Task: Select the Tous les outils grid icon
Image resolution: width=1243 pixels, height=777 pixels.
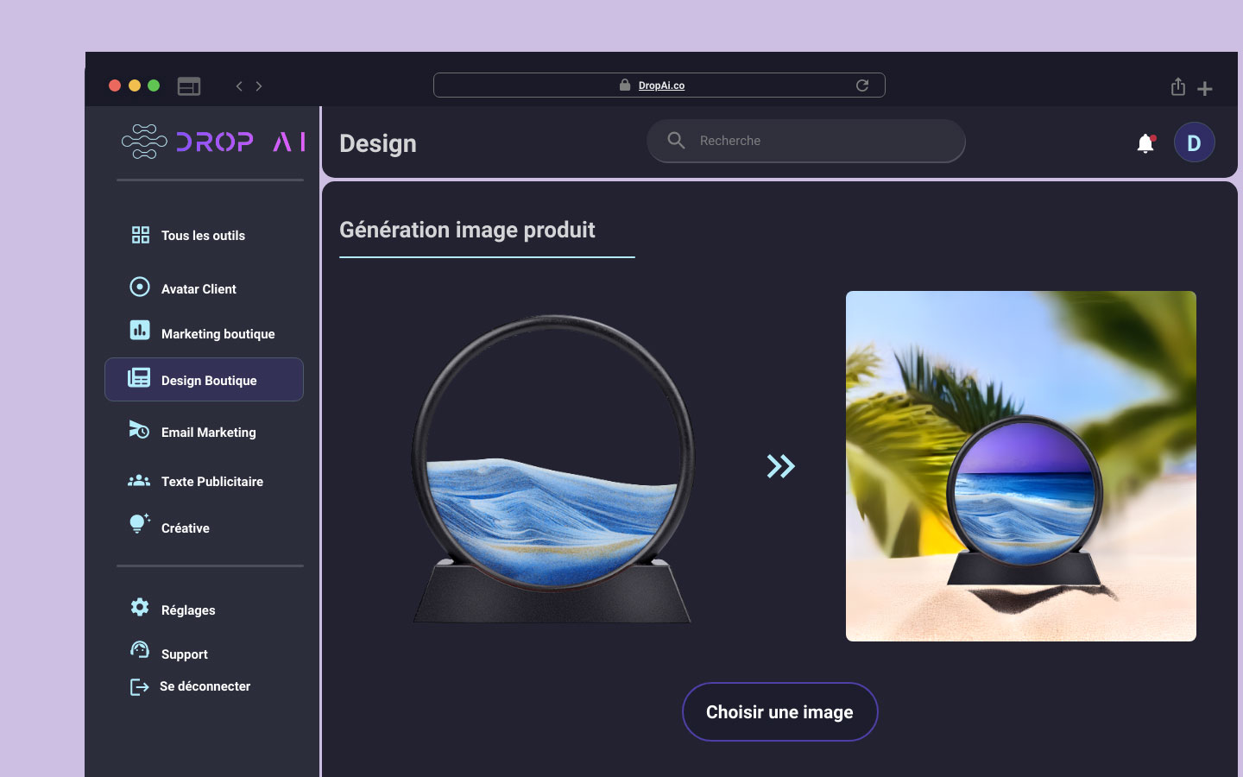Action: pyautogui.click(x=140, y=234)
